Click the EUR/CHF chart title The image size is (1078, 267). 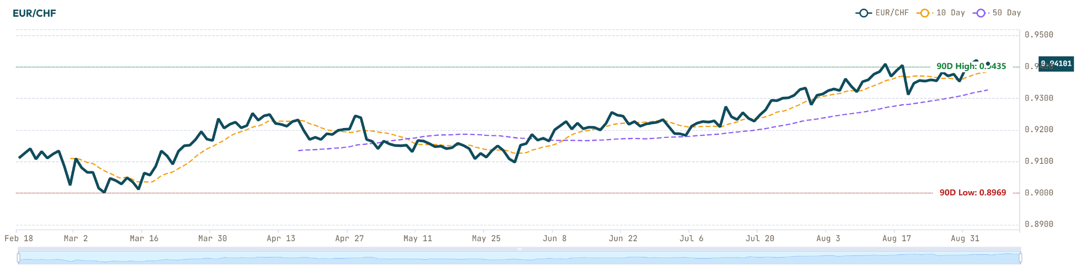[x=34, y=14]
